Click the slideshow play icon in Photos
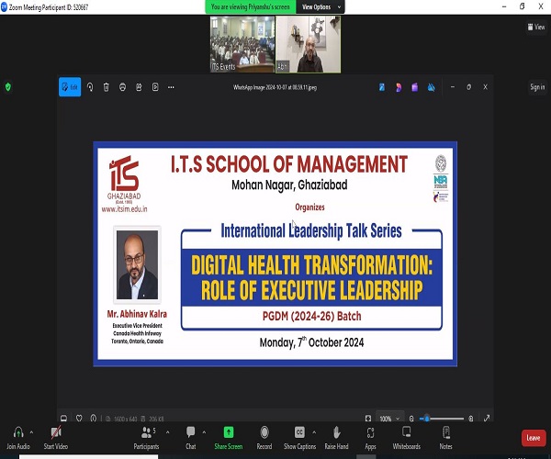The width and height of the screenshot is (551, 459). [x=155, y=87]
